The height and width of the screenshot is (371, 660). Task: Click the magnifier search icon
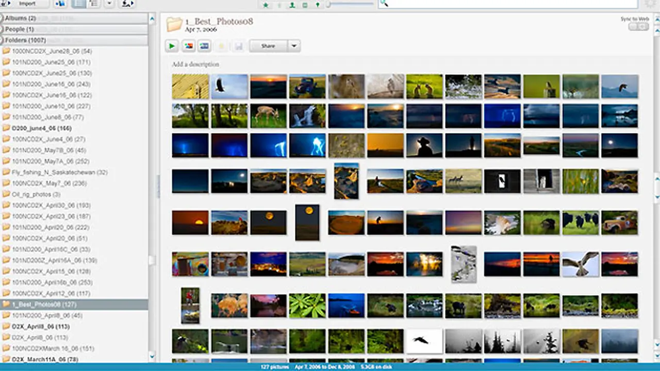click(383, 4)
